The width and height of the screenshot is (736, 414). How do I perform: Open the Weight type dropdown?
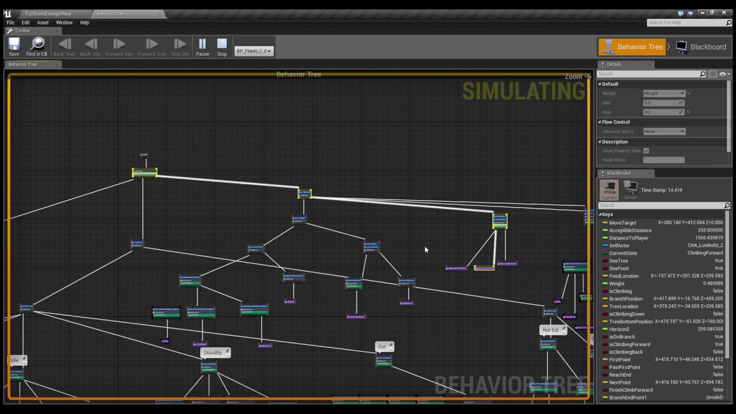point(664,93)
